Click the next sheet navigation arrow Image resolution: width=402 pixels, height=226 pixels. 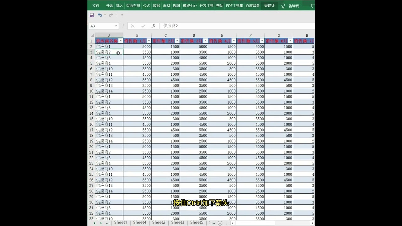pyautogui.click(x=101, y=223)
